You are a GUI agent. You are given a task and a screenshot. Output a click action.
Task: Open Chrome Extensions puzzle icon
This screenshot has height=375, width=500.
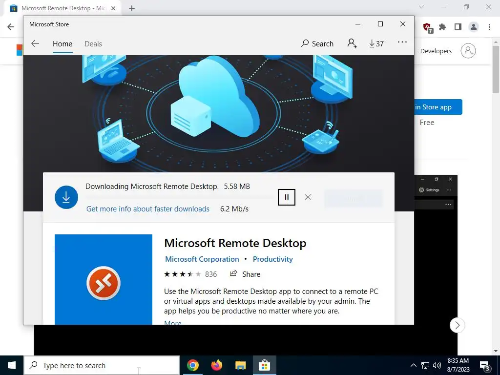click(442, 27)
